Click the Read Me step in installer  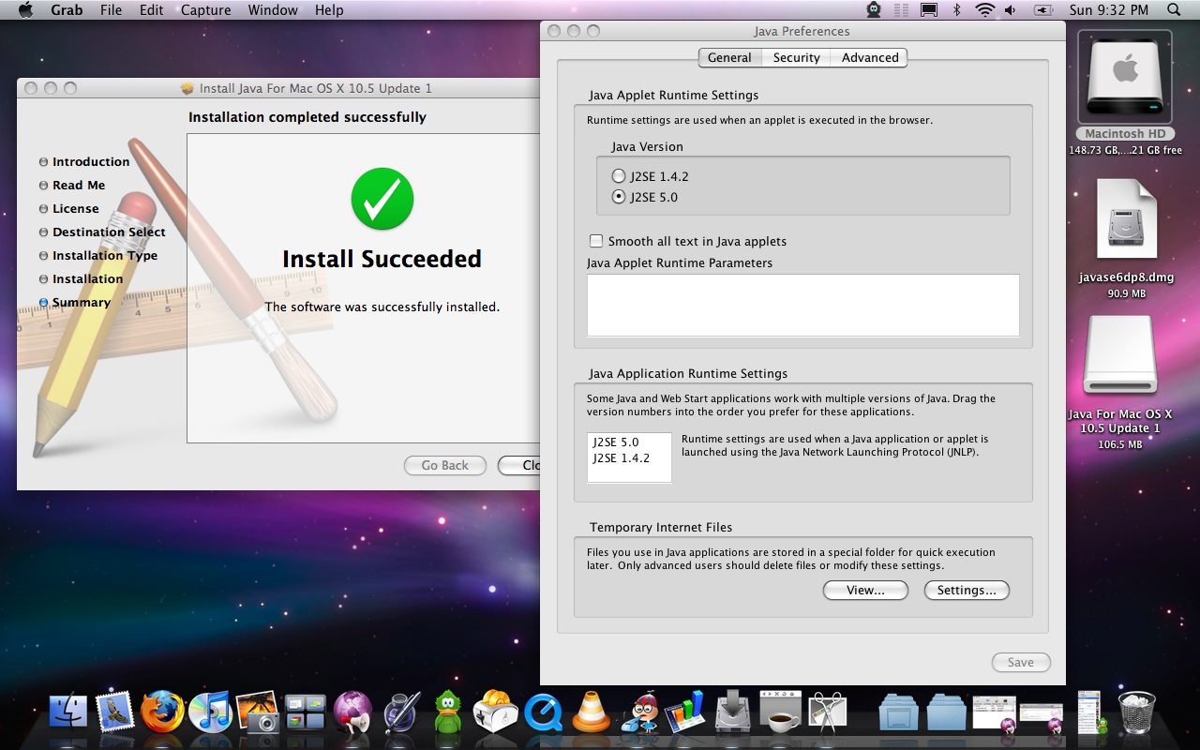tap(79, 185)
